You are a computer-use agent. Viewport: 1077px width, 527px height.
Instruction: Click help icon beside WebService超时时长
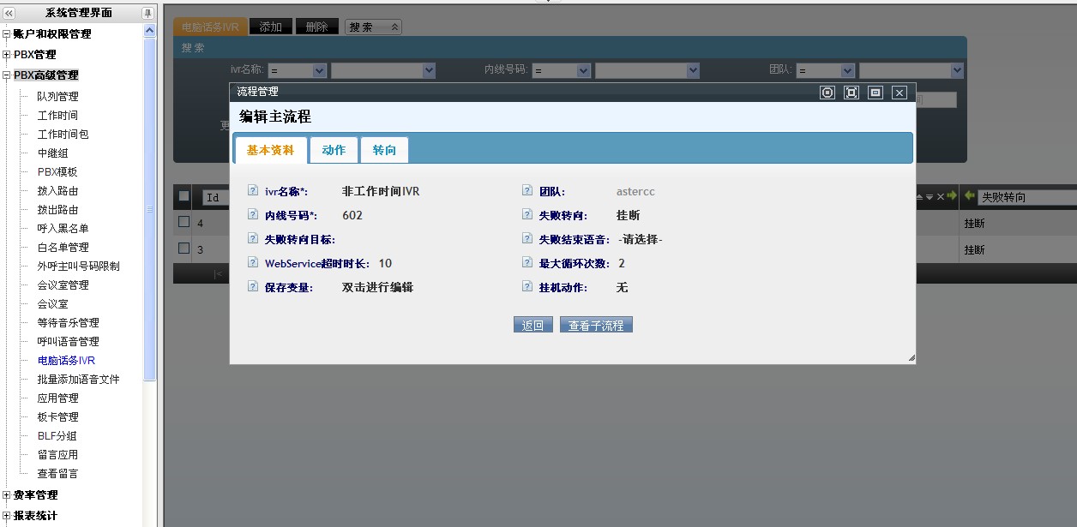[252, 263]
